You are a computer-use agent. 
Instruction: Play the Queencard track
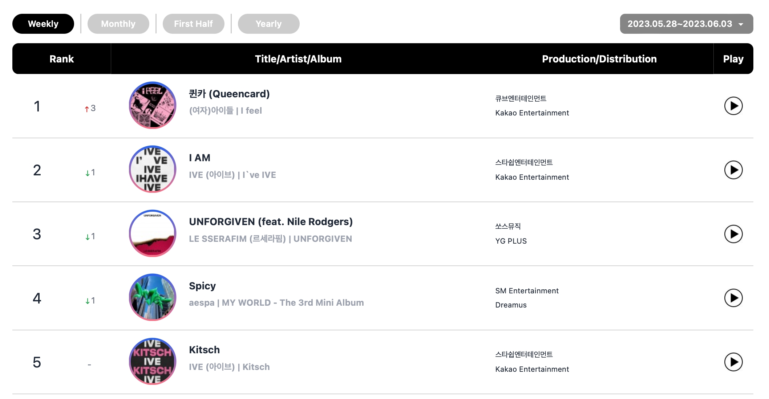tap(733, 106)
